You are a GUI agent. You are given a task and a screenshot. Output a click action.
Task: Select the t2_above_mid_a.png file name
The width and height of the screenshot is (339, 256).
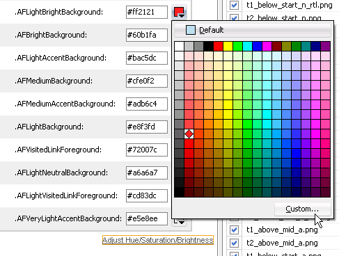click(x=282, y=243)
